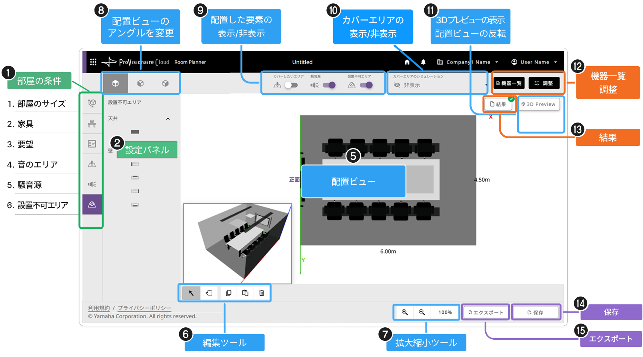Click the copy tool icon
This screenshot has width=643, height=357.
coord(229,293)
